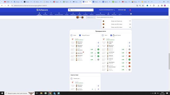Click the Подписаться button

[x=91, y=17]
